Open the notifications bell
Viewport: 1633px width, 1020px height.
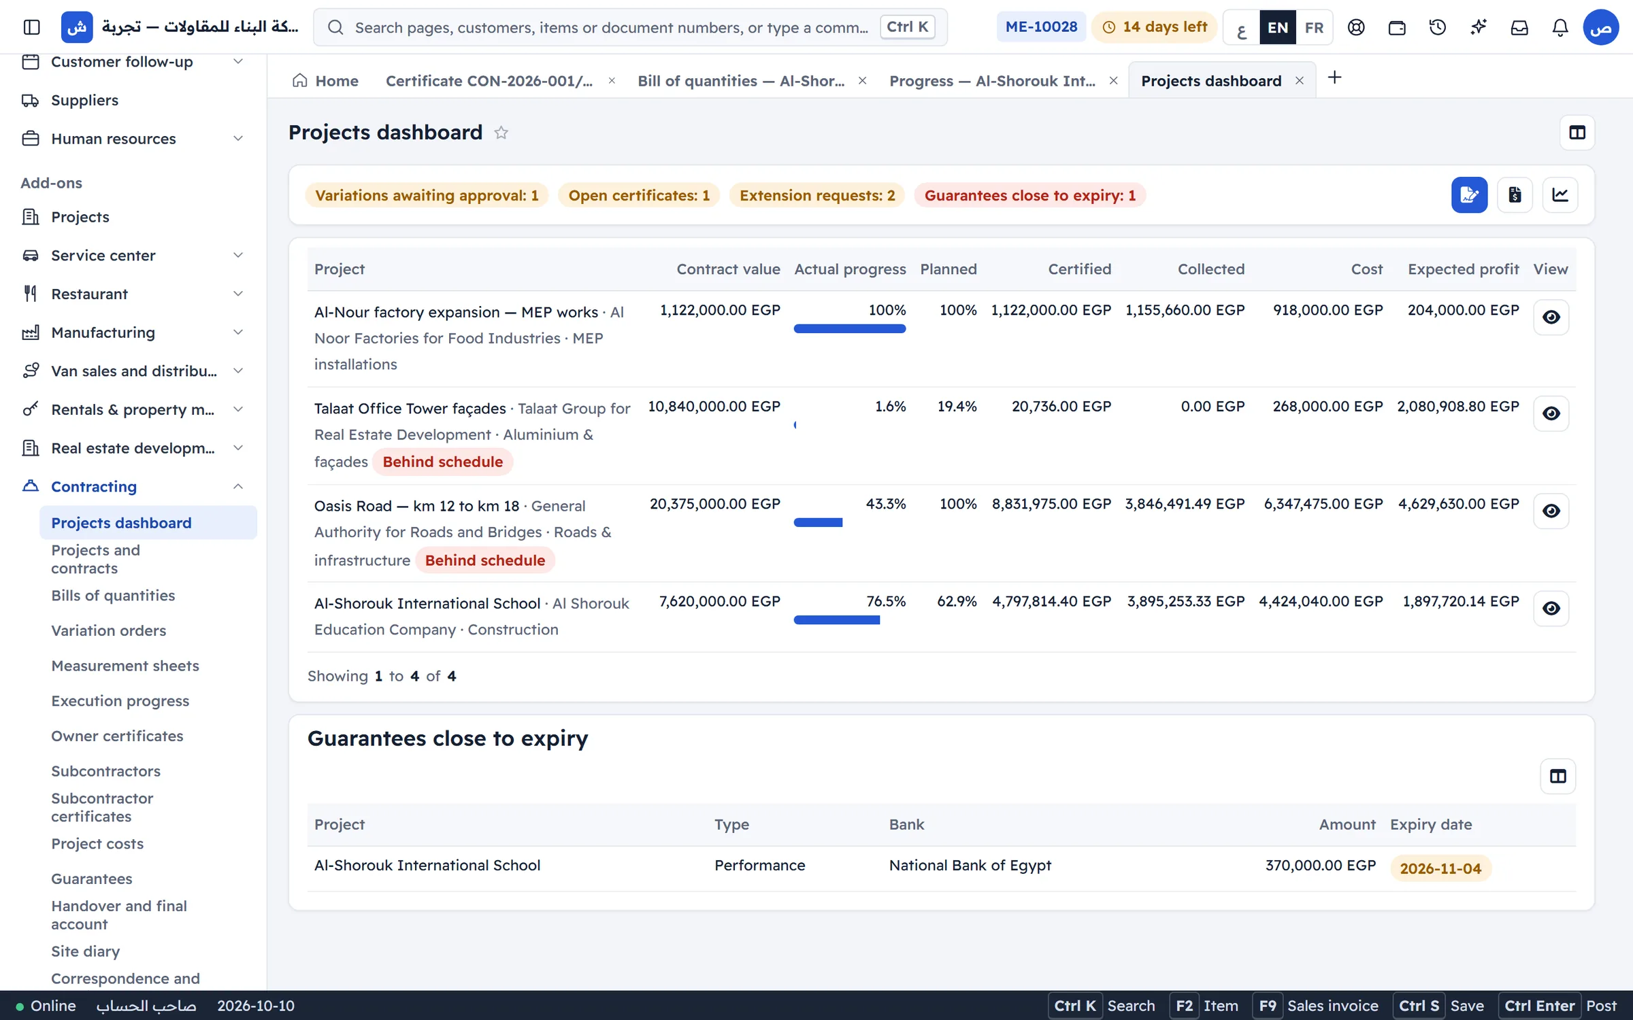click(x=1560, y=27)
